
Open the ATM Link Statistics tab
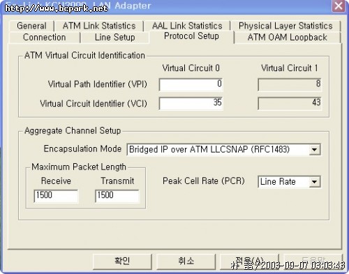click(x=99, y=26)
